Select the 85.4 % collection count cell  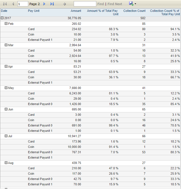[175, 104]
